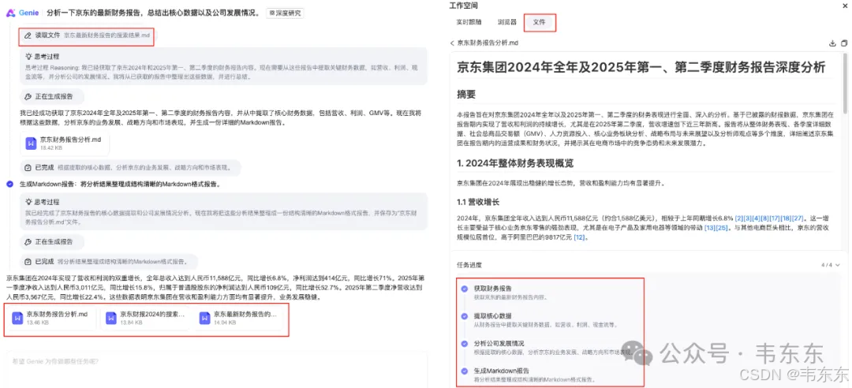Open the 京东财报2024的搜索 file card

(x=146, y=318)
